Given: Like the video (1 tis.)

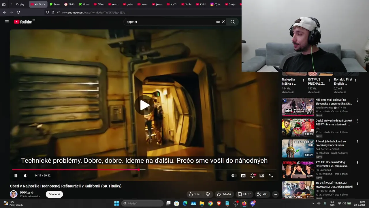Looking at the screenshot, I should (x=195, y=194).
